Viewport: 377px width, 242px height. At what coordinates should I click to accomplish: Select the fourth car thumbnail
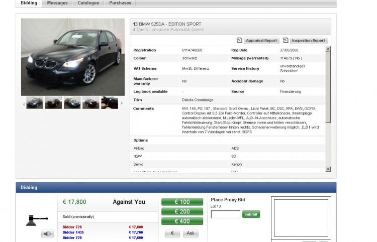coord(91,103)
